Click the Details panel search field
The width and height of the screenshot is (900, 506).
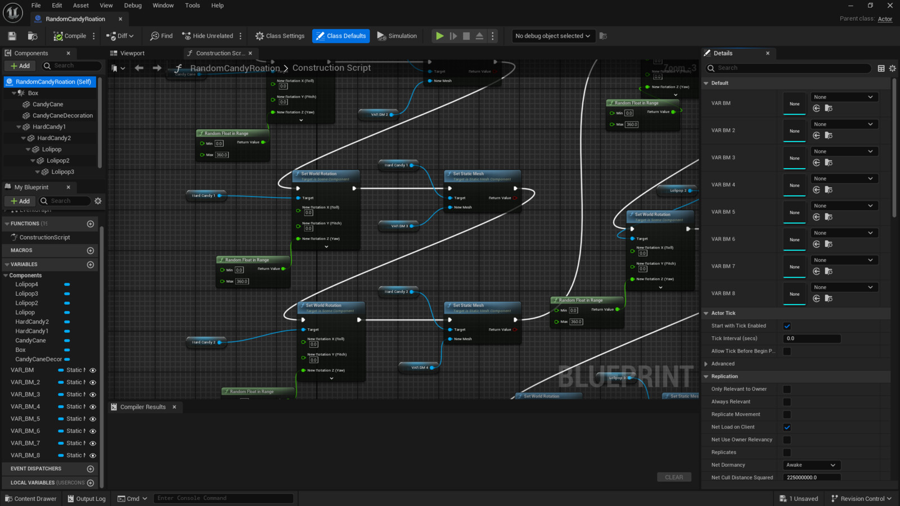tap(787, 68)
